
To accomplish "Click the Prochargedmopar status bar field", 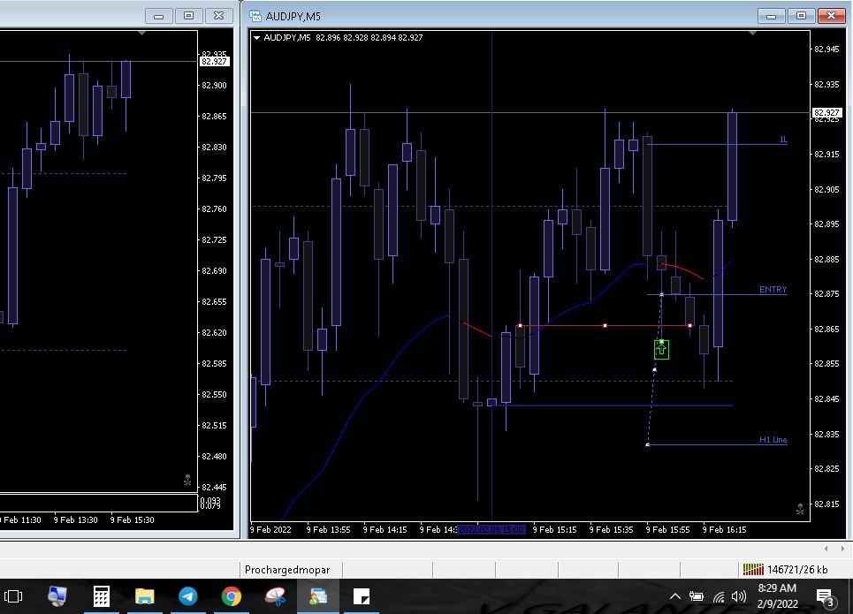I will pos(291,570).
